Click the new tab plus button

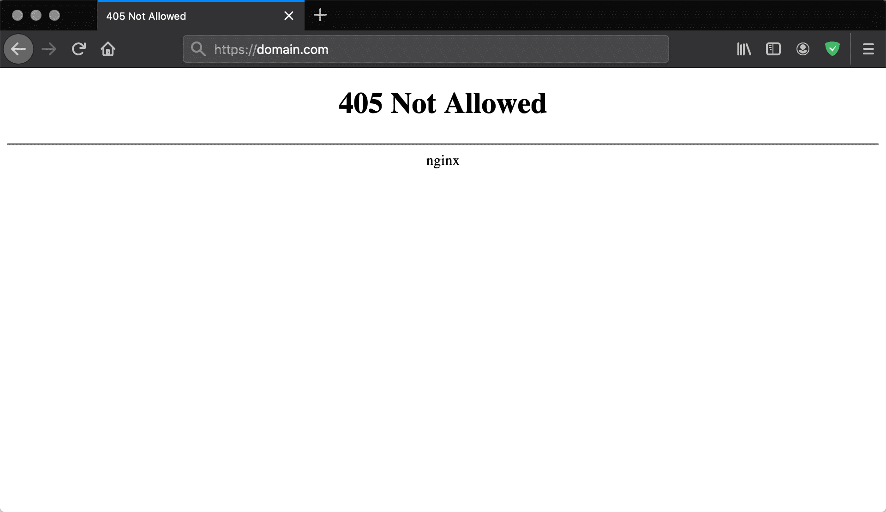[x=320, y=15]
